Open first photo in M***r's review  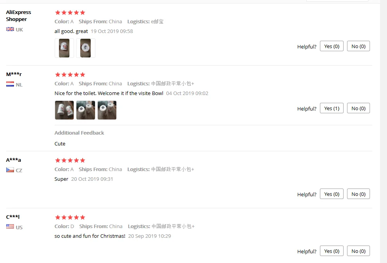pos(64,110)
